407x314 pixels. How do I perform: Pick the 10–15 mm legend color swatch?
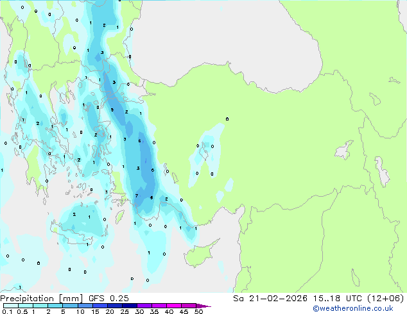(x=85, y=306)
